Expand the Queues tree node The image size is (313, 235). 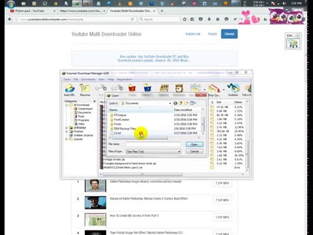tap(67, 139)
